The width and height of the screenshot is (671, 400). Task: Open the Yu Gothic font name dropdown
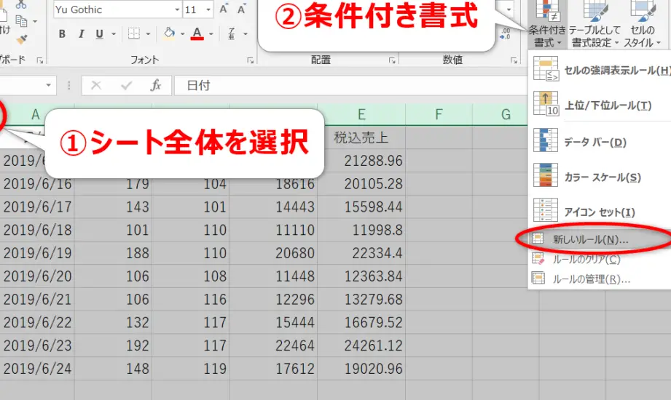click(176, 10)
